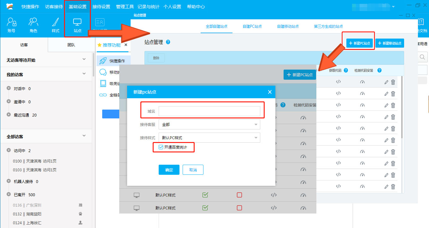Click the help icon next to 获取代码
This screenshot has height=228, width=429.
346,70
